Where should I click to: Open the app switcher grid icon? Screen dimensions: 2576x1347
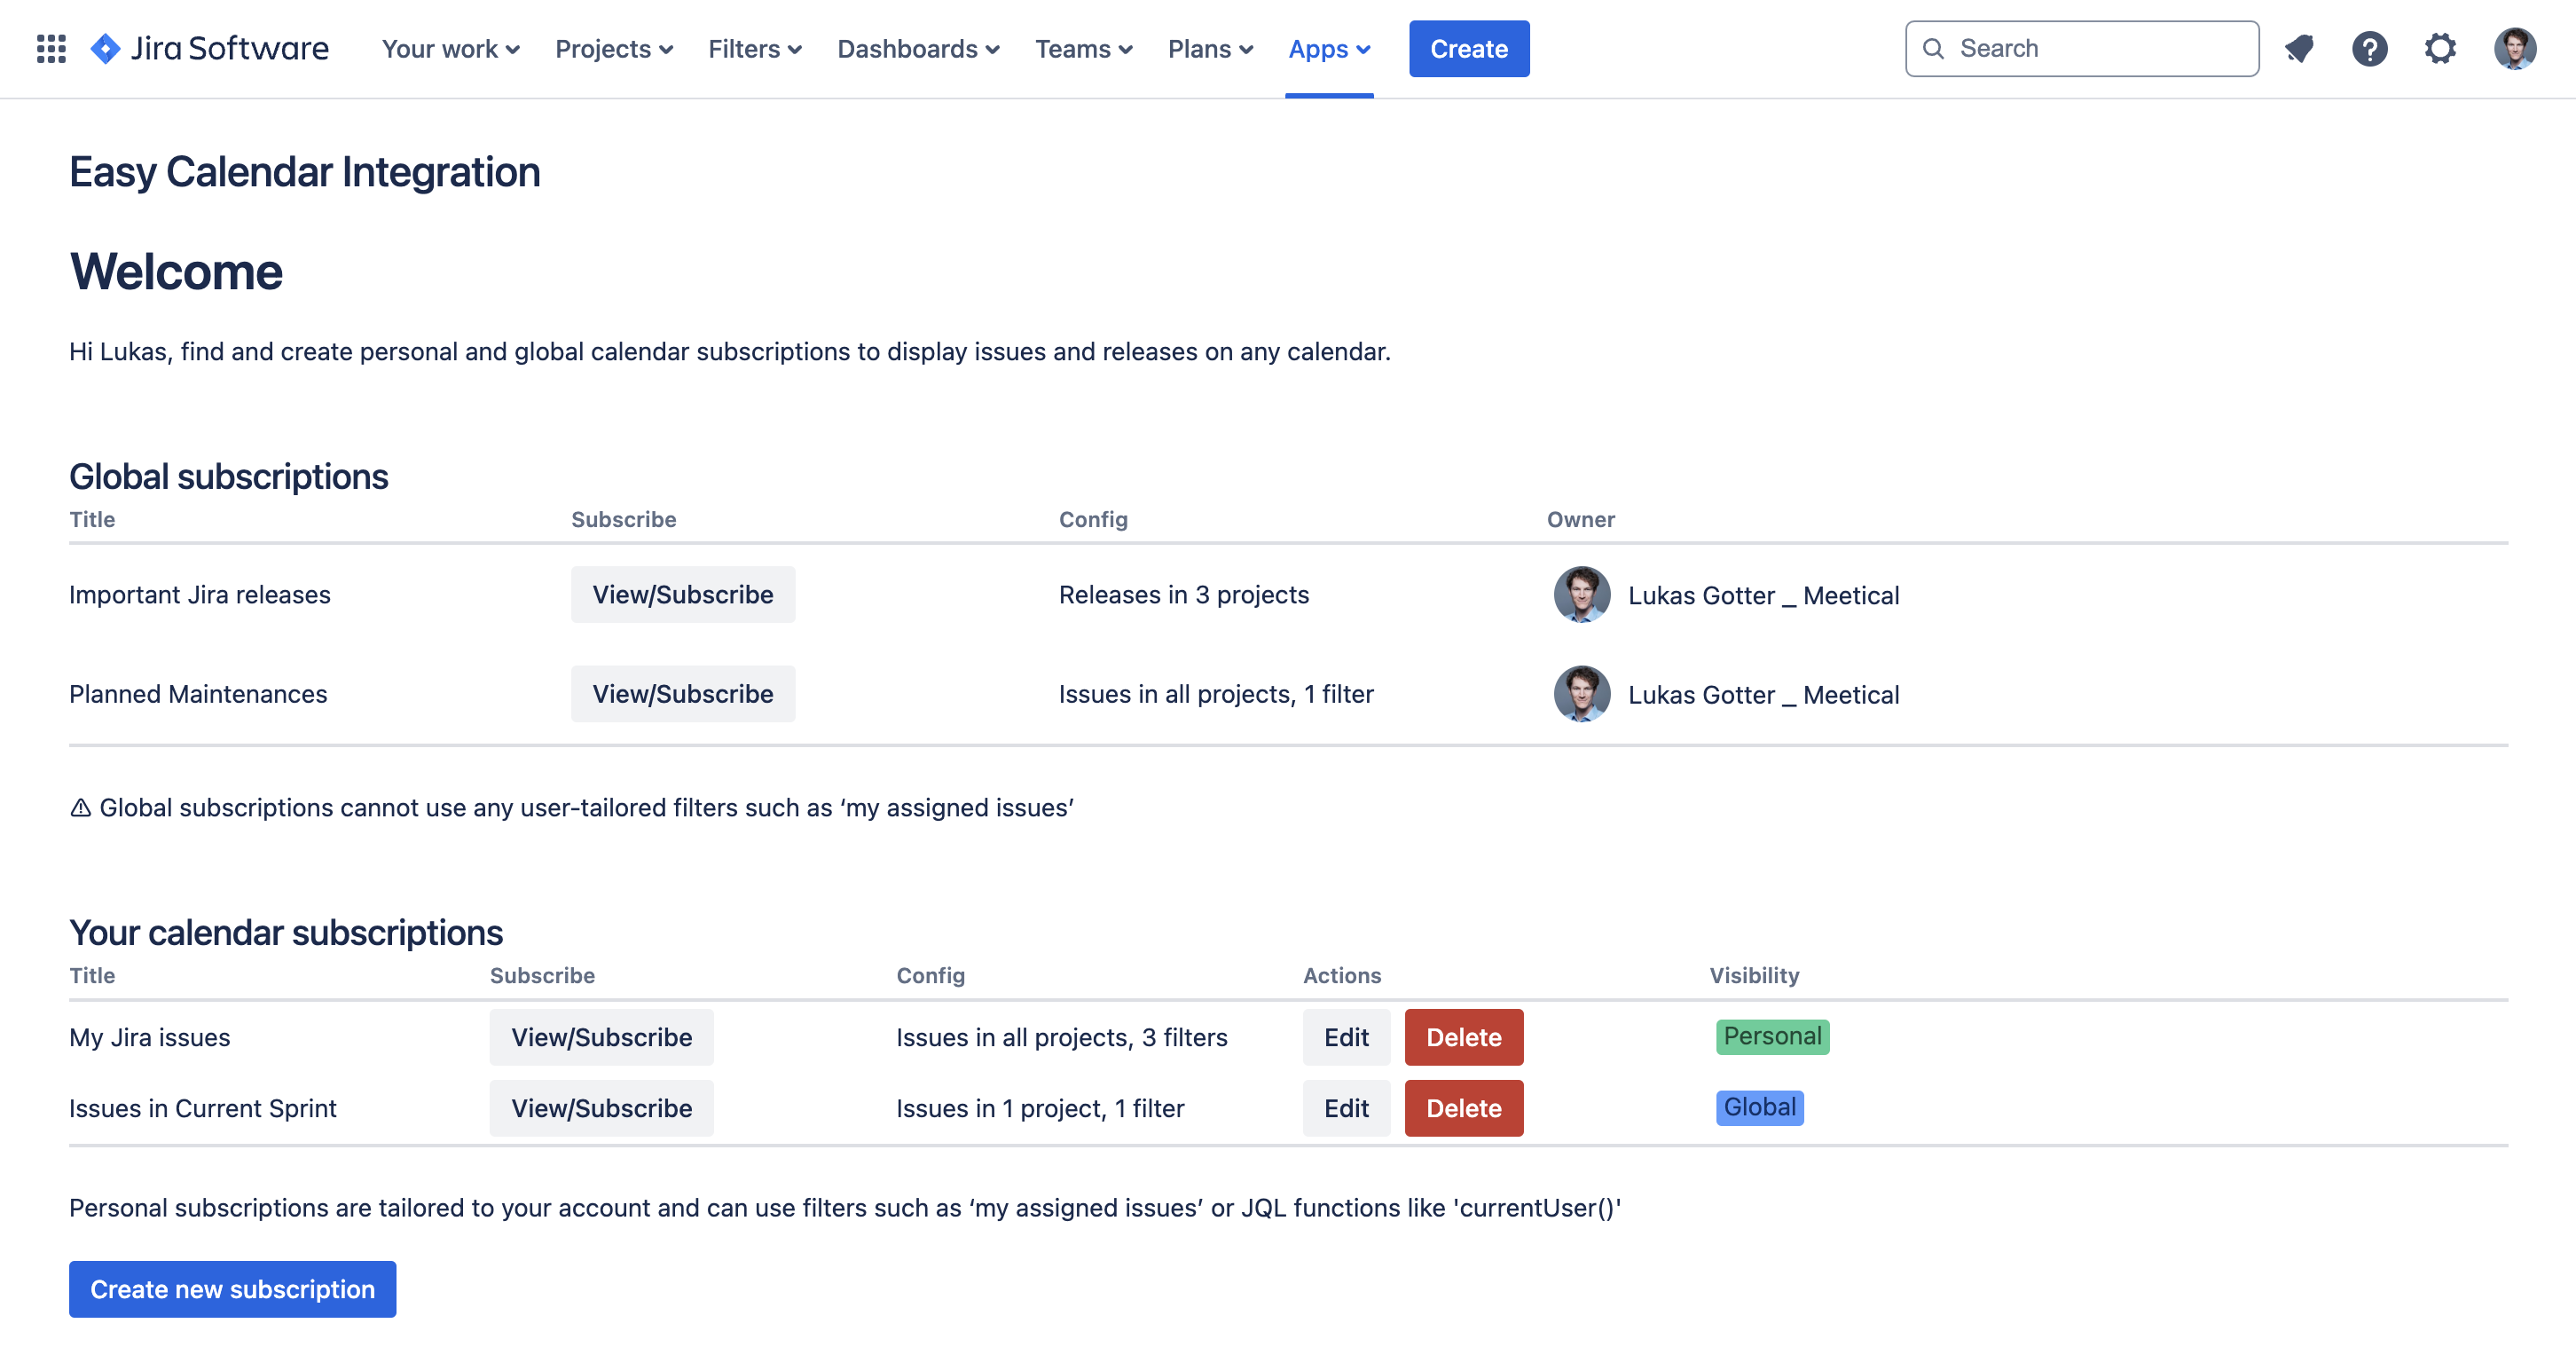[x=51, y=48]
